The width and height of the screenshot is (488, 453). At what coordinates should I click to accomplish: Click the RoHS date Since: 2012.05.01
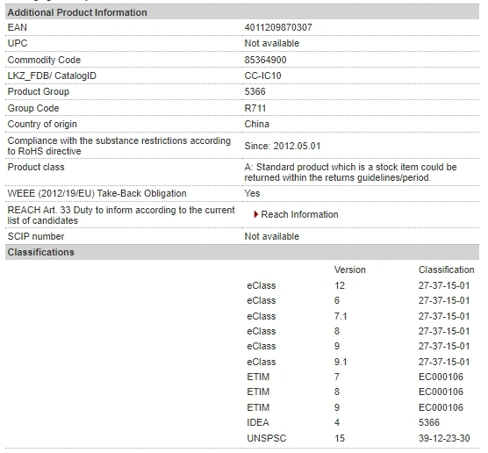283,146
